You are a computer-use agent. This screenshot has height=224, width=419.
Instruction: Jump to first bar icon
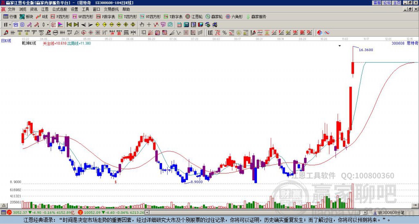[69, 25]
